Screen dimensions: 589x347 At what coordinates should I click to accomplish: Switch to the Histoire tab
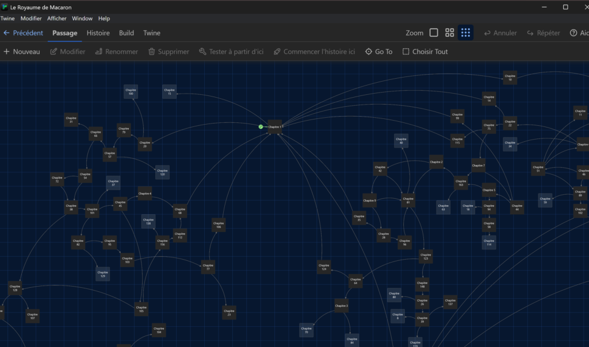[x=98, y=33]
